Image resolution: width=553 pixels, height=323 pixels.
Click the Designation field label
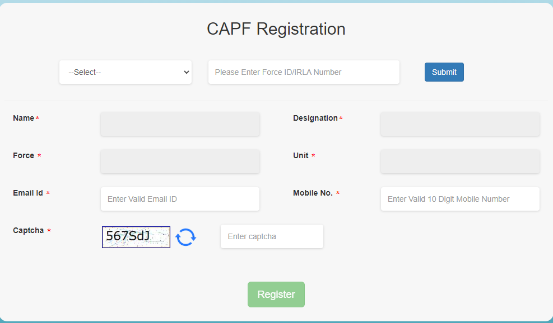click(315, 118)
